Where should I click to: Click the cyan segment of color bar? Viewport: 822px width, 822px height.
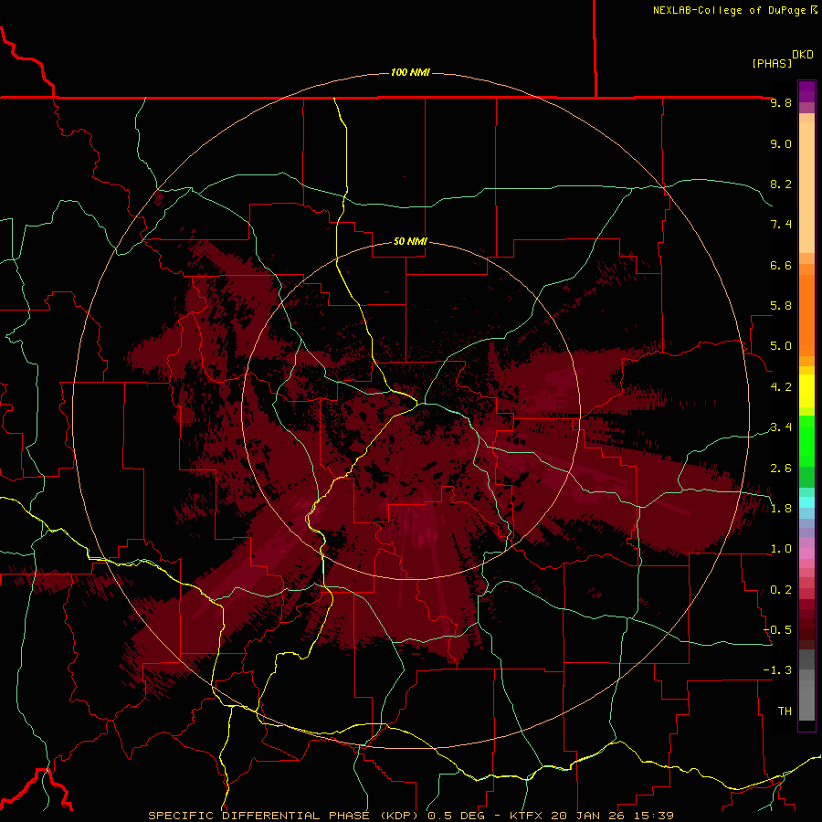click(x=806, y=502)
